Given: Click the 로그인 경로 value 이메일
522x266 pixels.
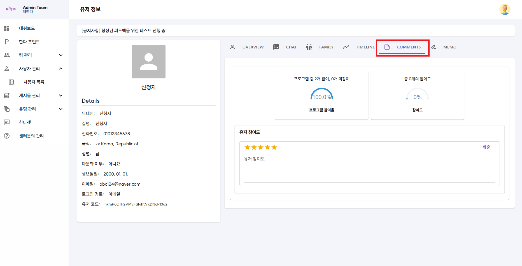Looking at the screenshot, I should coord(114,194).
